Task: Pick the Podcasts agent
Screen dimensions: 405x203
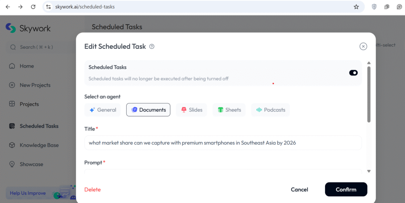Action: coord(271,110)
